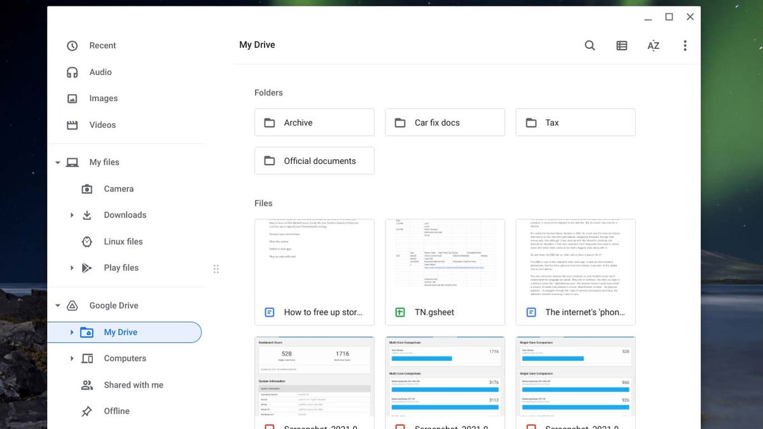
Task: Click the Shared with me people icon
Action: (86, 385)
